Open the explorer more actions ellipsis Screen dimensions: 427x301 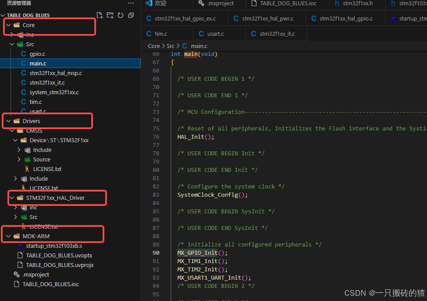click(x=131, y=3)
